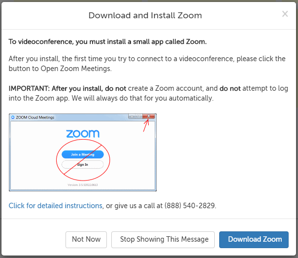Click the minimize icon in the Zoom illustration
Screen dimensions: 298x258
click(x=132, y=117)
